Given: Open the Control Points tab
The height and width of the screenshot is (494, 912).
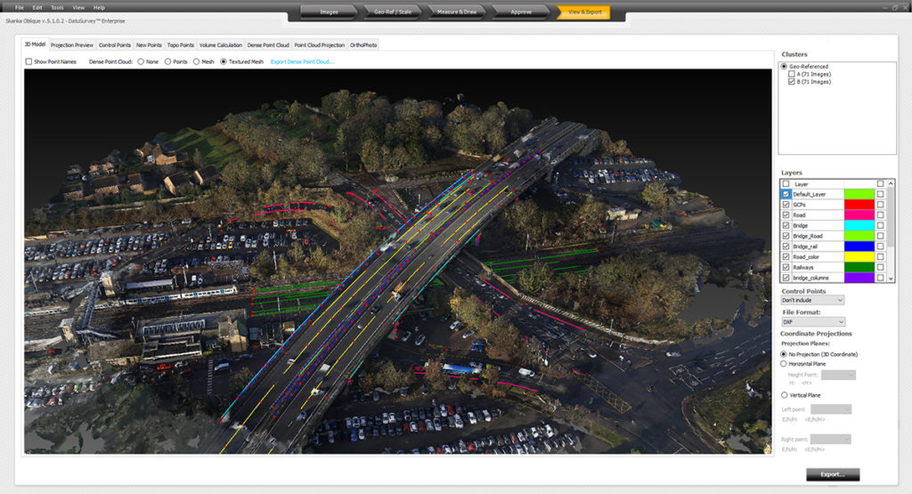Looking at the screenshot, I should point(115,45).
